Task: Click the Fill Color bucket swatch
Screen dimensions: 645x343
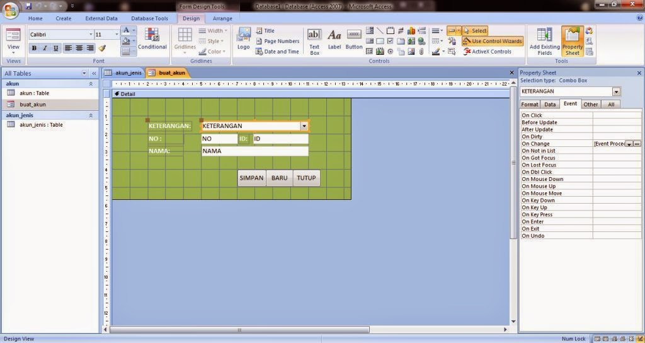Action: coord(126,41)
